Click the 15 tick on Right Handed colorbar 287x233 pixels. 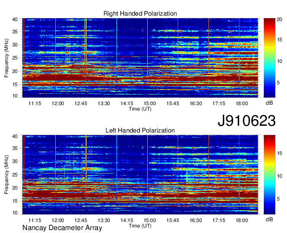coord(279,40)
